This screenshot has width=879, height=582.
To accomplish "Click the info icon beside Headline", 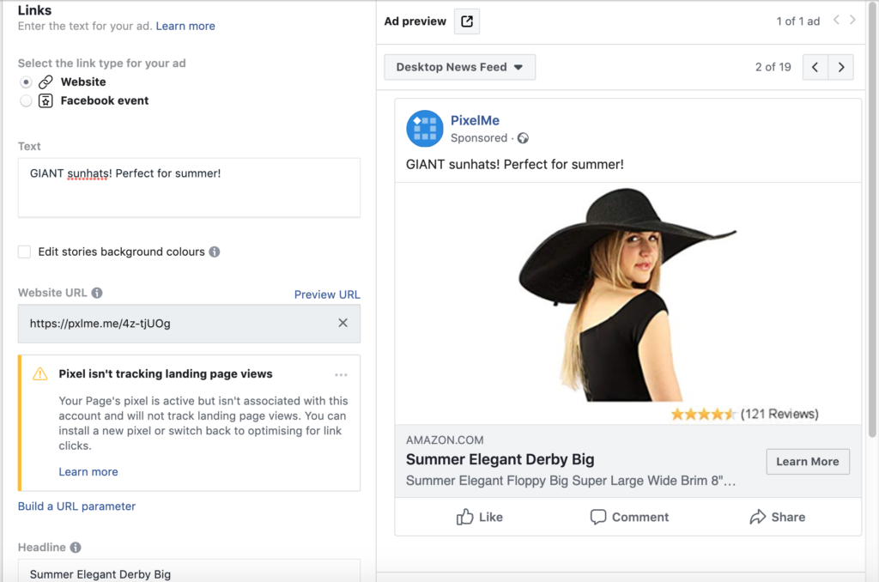I will point(76,548).
